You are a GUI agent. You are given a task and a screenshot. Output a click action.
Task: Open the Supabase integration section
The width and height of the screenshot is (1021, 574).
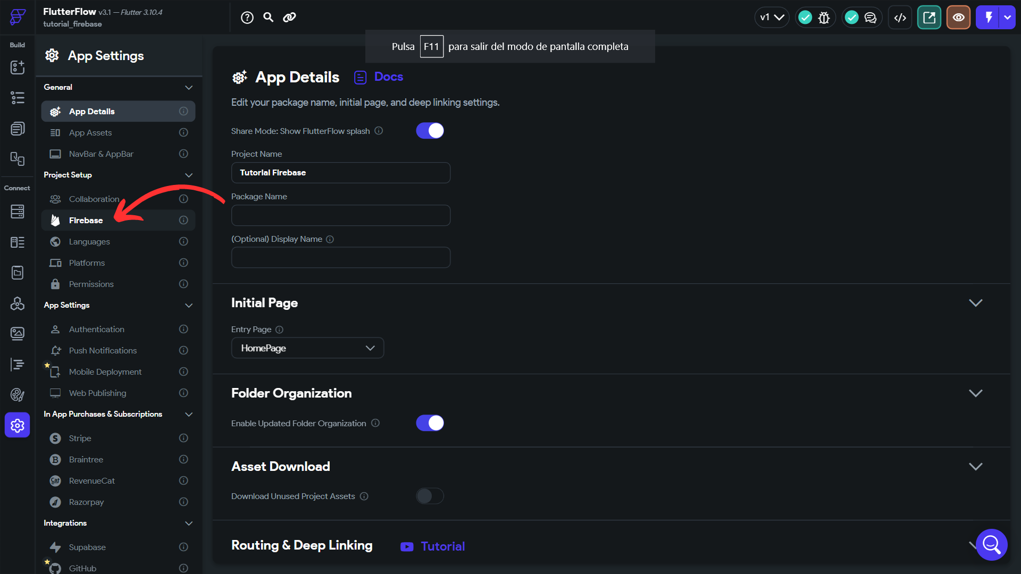click(x=87, y=547)
